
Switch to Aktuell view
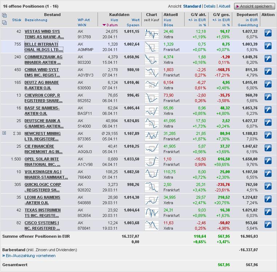pyautogui.click(x=224, y=6)
